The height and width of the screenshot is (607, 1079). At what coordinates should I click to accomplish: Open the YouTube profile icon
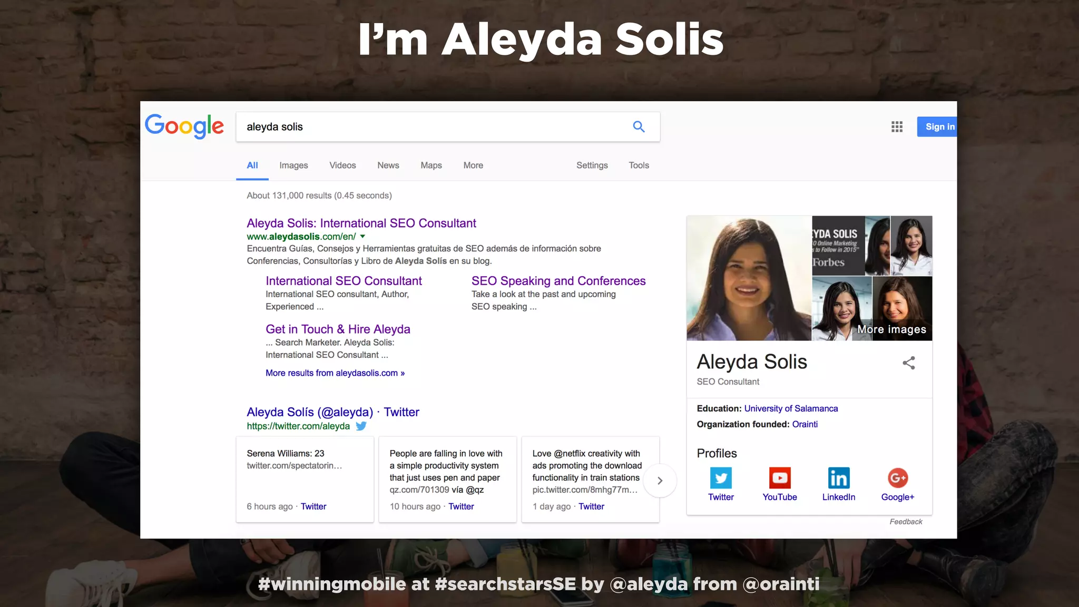[780, 478]
